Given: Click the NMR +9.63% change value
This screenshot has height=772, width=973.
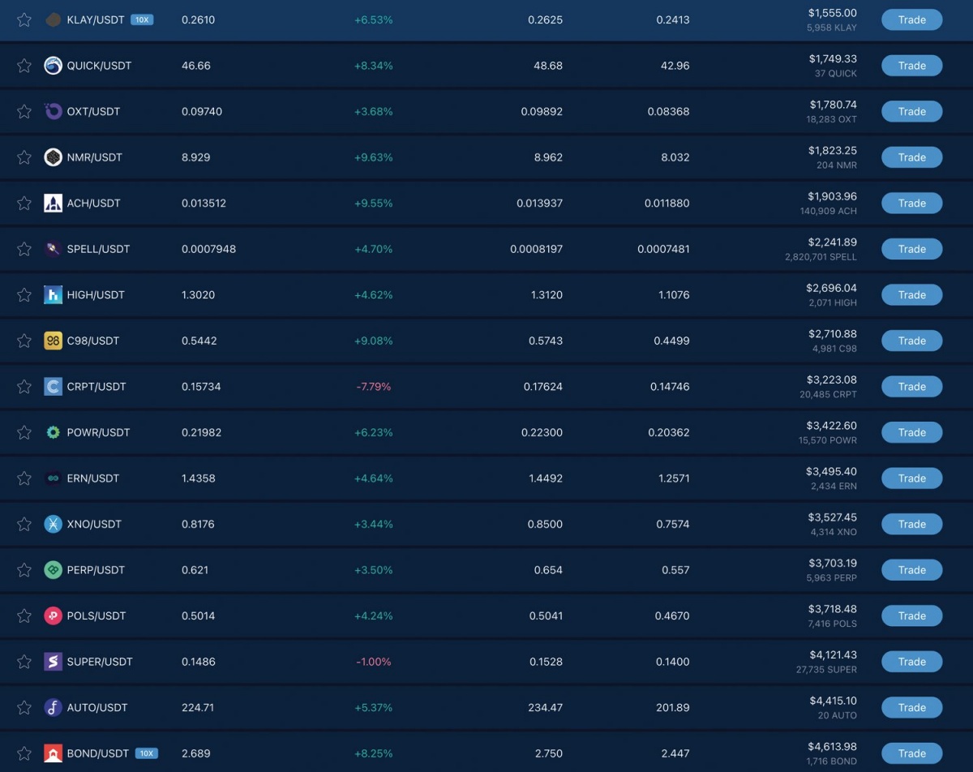Looking at the screenshot, I should pos(374,157).
